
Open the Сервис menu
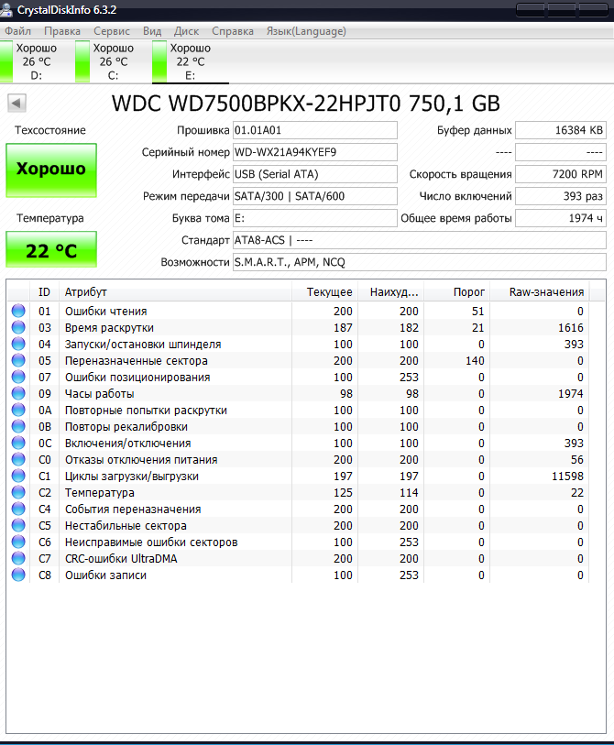click(x=111, y=31)
